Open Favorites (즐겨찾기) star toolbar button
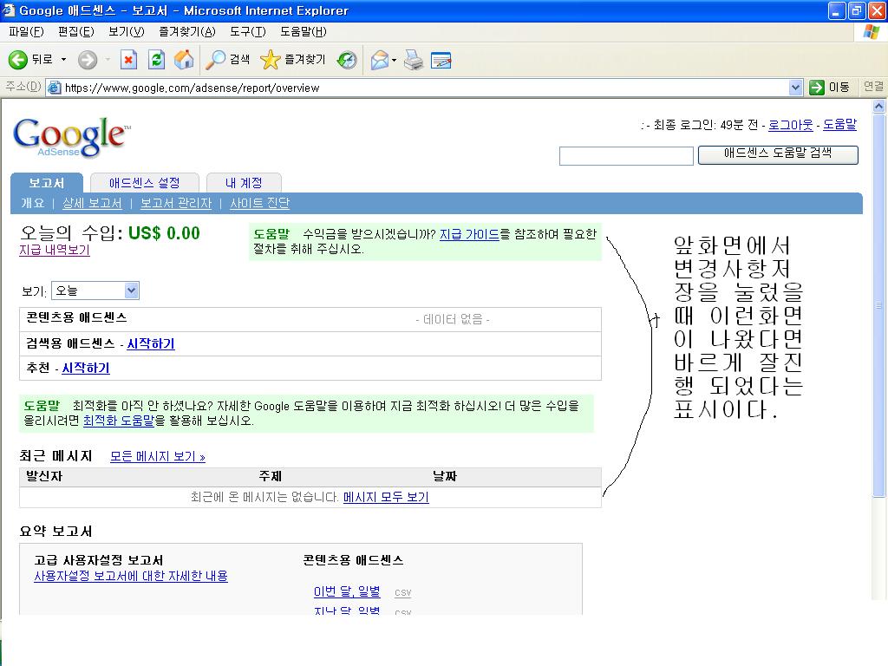This screenshot has width=888, height=666. [x=293, y=60]
